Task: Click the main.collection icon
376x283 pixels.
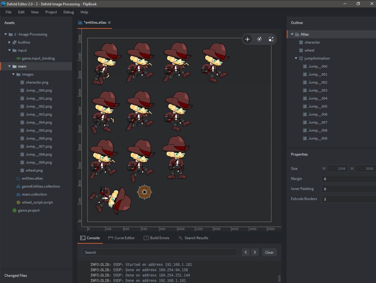Action: [x=18, y=194]
